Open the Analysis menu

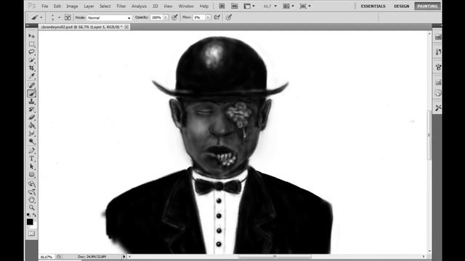(x=139, y=6)
